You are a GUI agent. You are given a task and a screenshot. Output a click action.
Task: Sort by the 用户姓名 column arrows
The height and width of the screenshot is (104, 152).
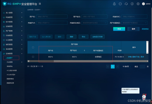pyautogui.click(x=84, y=50)
